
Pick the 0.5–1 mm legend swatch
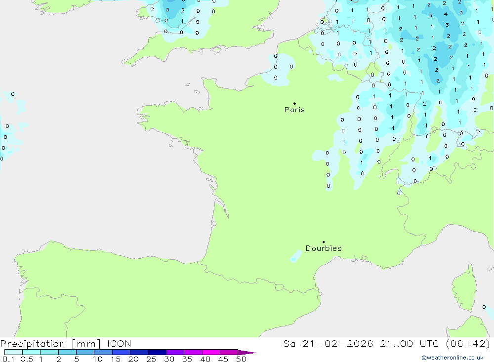tap(32, 352)
